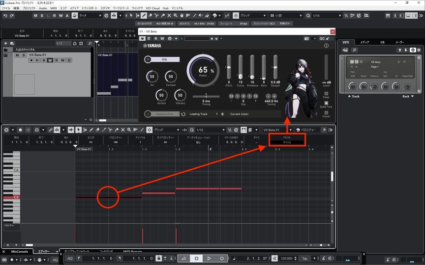Click the Yamaha plugin info icon
This screenshot has height=265, width=425.
coord(326,46)
